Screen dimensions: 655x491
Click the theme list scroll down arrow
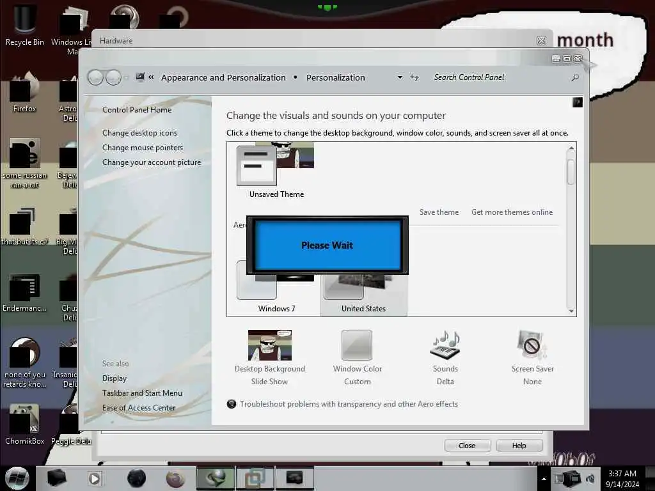click(571, 311)
